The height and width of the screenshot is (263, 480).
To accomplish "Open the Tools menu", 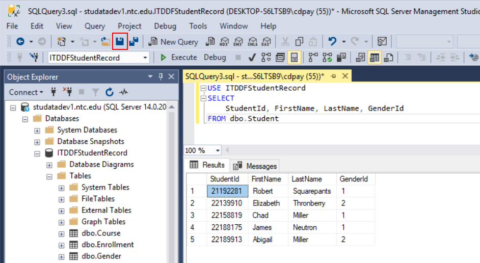I will [x=198, y=26].
